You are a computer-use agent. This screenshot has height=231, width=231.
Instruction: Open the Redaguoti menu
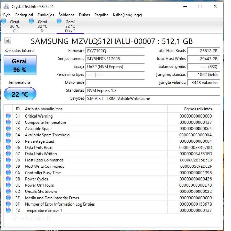pyautogui.click(x=24, y=15)
